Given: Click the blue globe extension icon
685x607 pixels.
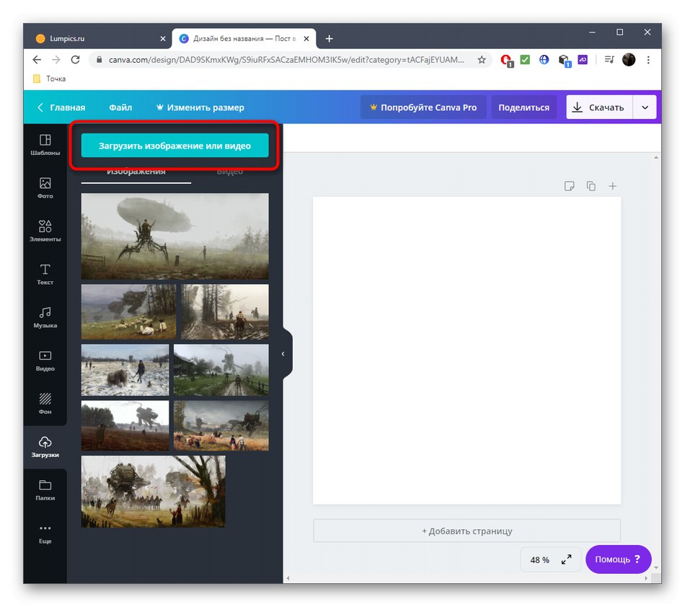Looking at the screenshot, I should (544, 59).
